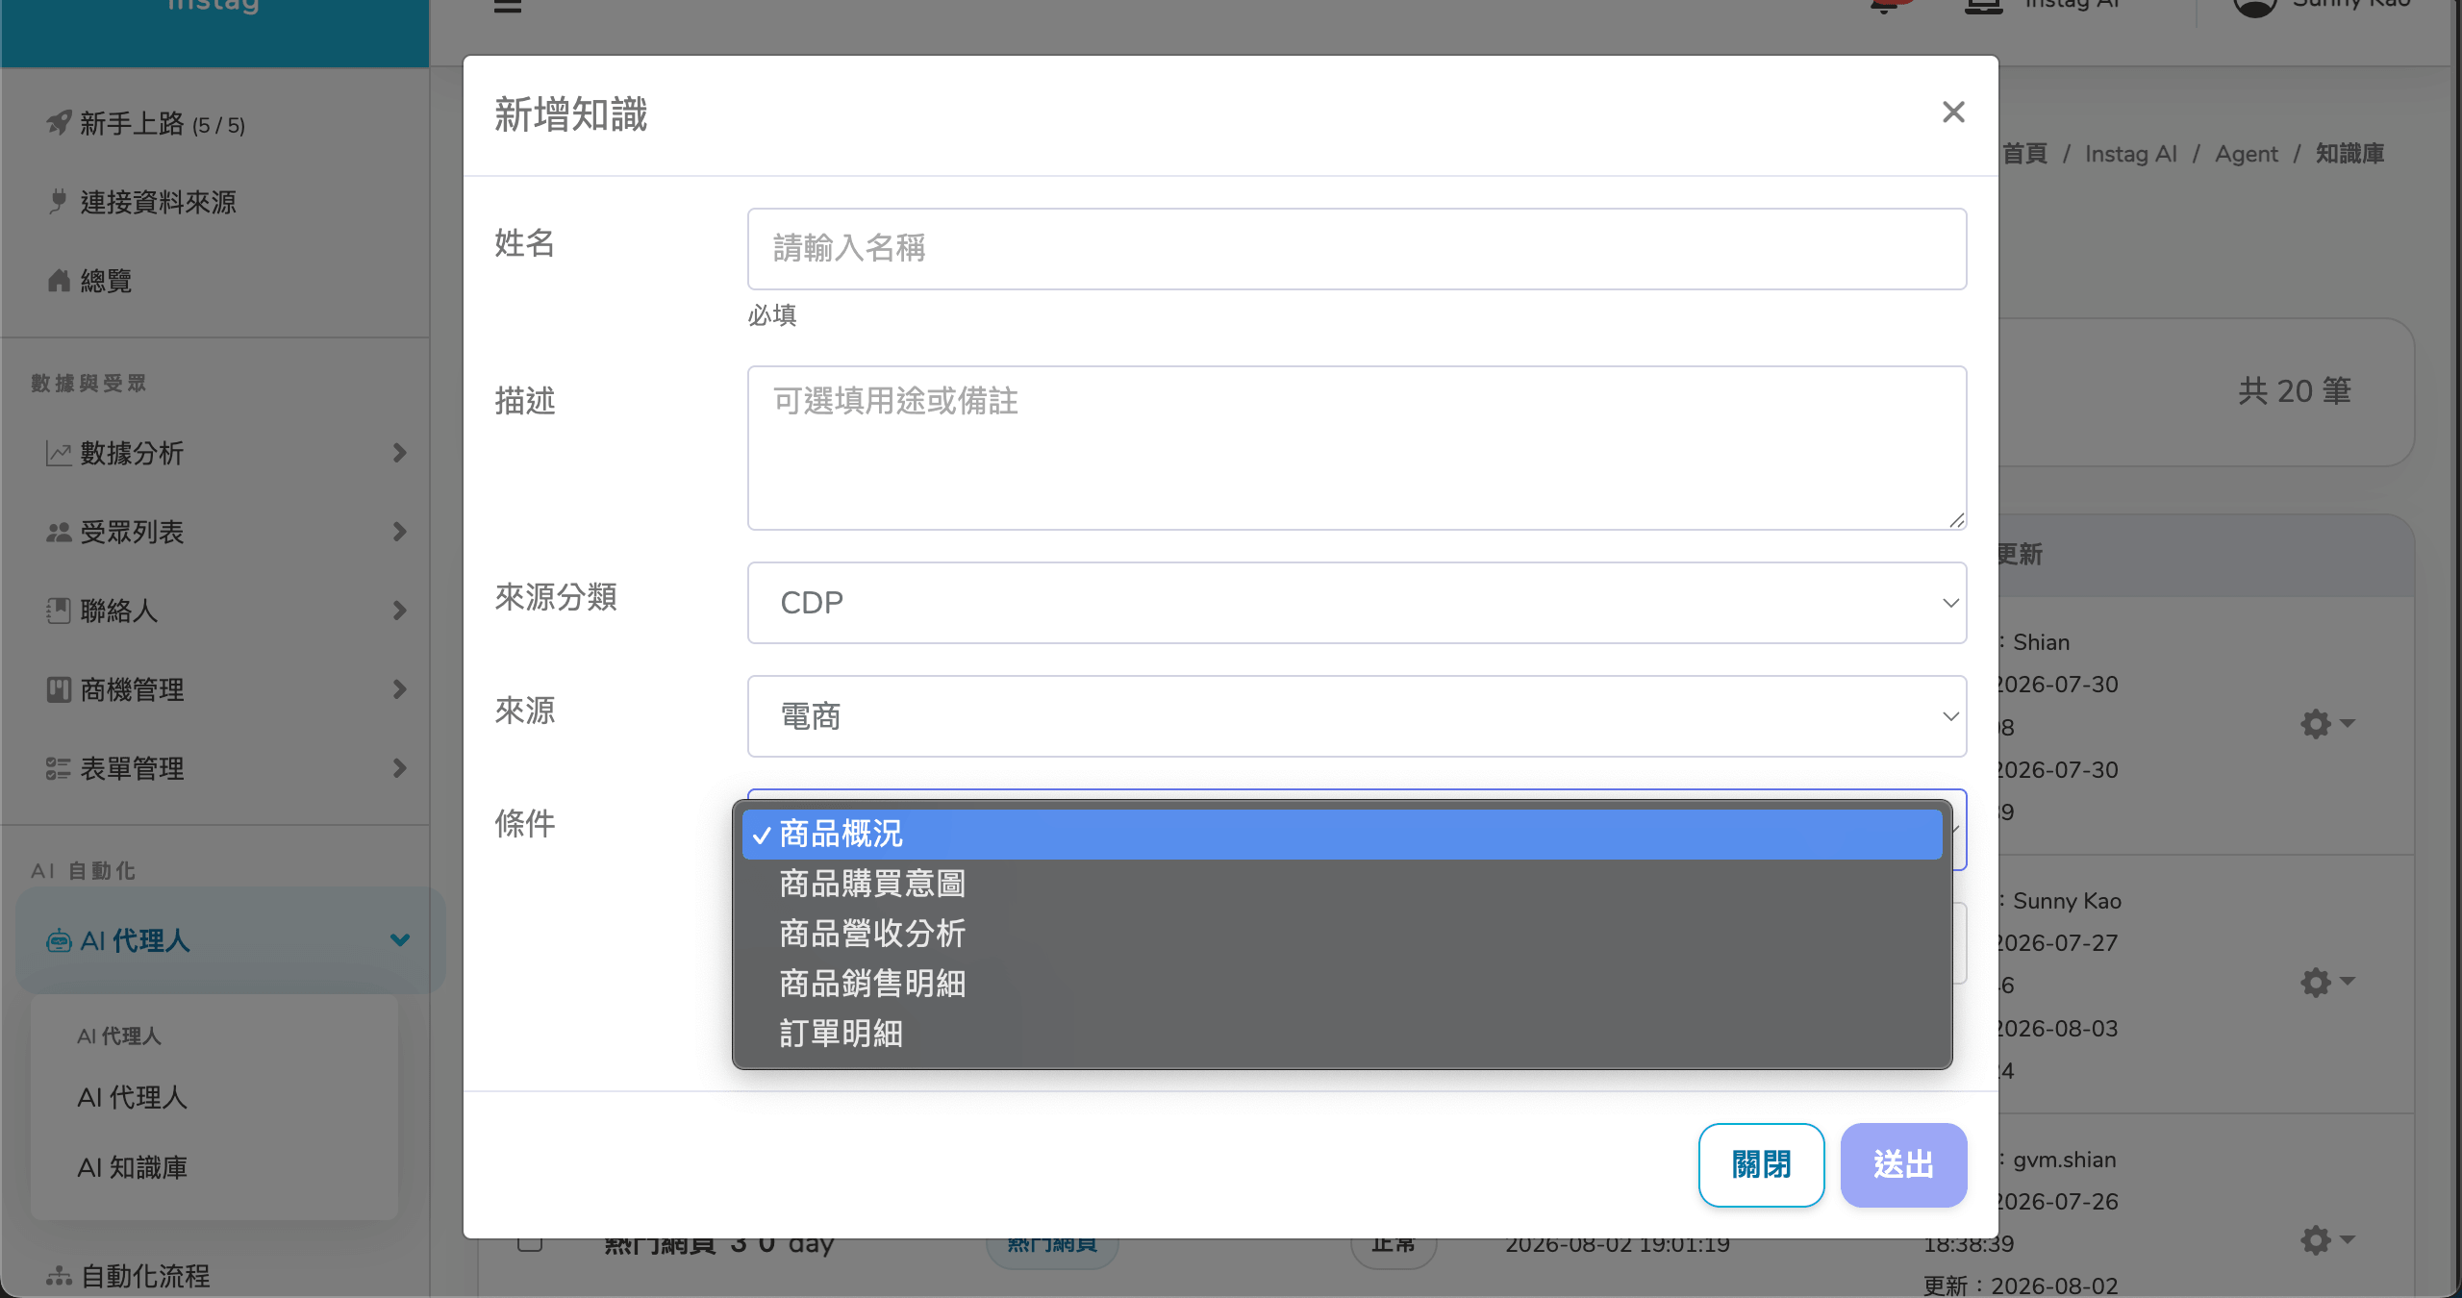Collapse AI 代理人 section chevron
The image size is (2462, 1298).
click(x=400, y=940)
